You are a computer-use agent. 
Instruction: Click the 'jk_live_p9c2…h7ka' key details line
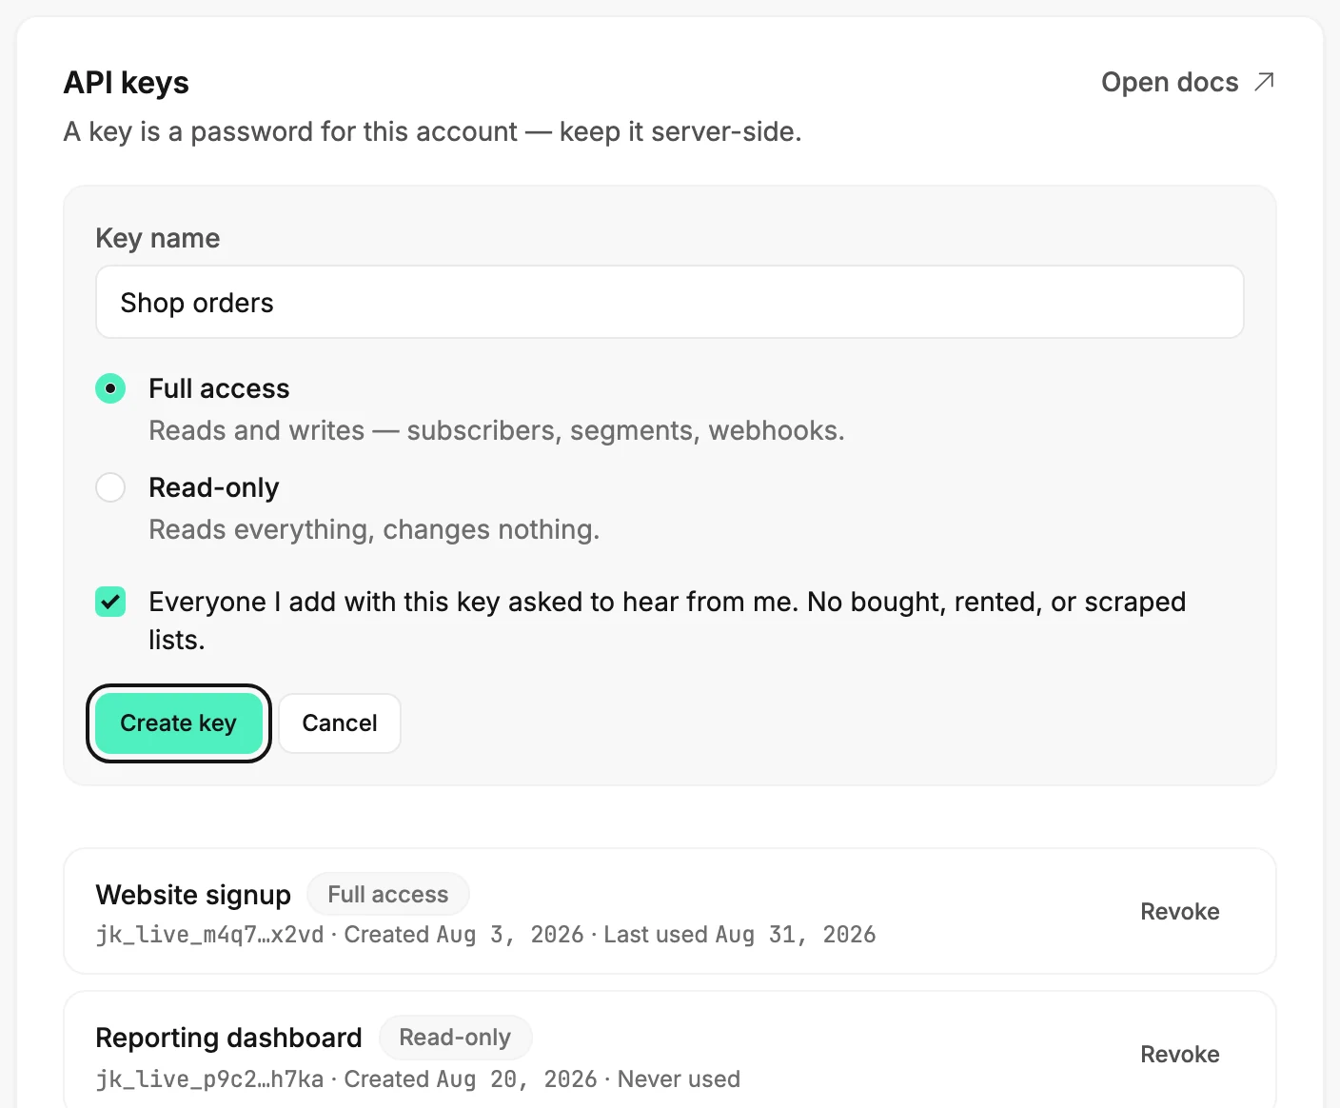(x=418, y=1079)
